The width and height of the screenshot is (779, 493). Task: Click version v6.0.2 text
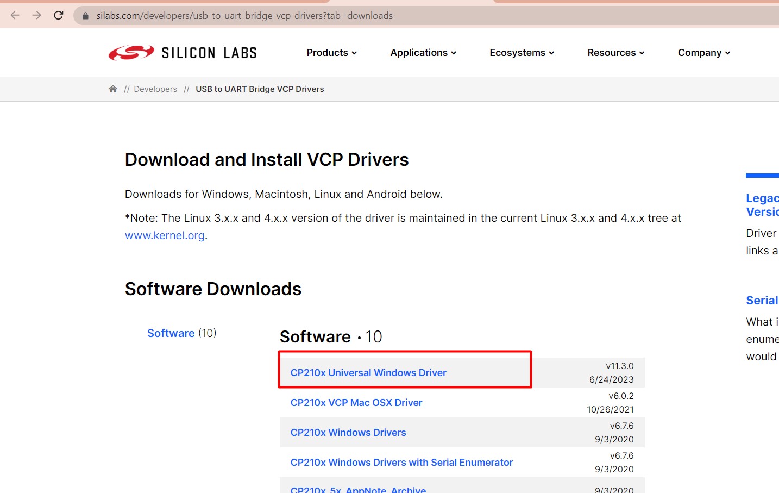(x=621, y=396)
